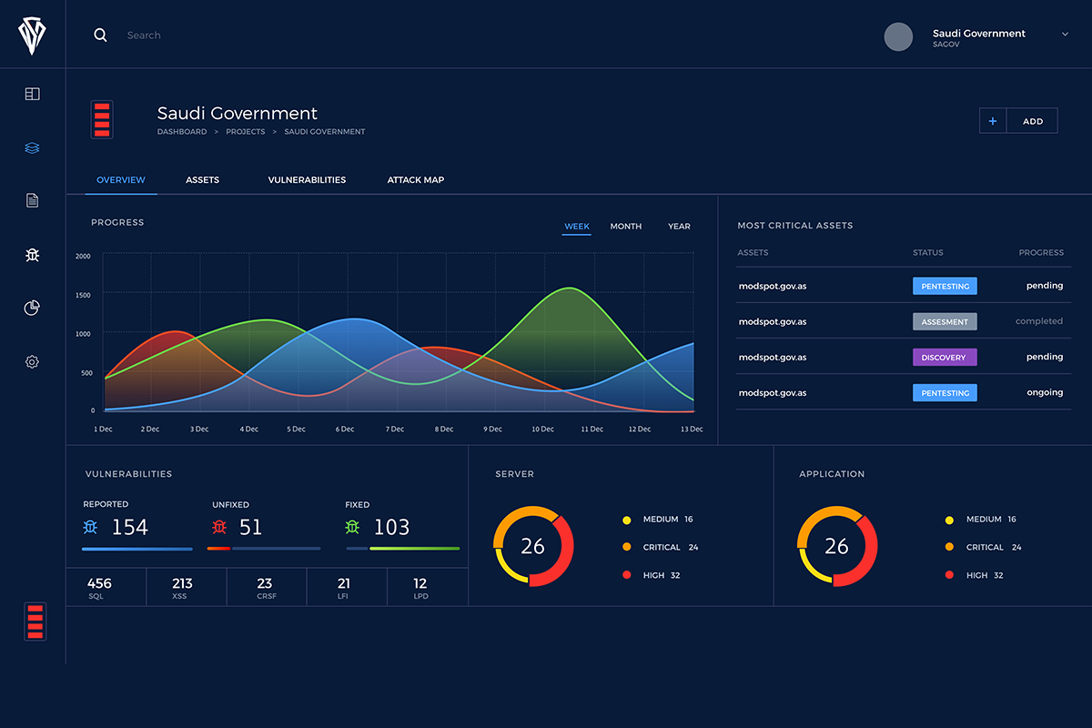The height and width of the screenshot is (728, 1092).
Task: Click the 23 CRSF count cell
Action: pyautogui.click(x=266, y=588)
